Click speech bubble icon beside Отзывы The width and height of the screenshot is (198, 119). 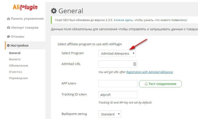(8, 36)
